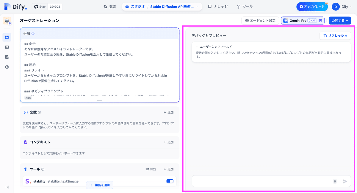Open the Gemini Pro model selector
This screenshot has height=193, width=357.
[x=303, y=21]
